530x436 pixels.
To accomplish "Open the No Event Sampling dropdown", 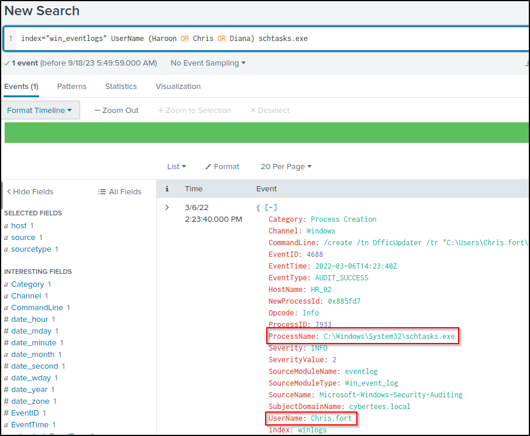I will click(x=208, y=63).
